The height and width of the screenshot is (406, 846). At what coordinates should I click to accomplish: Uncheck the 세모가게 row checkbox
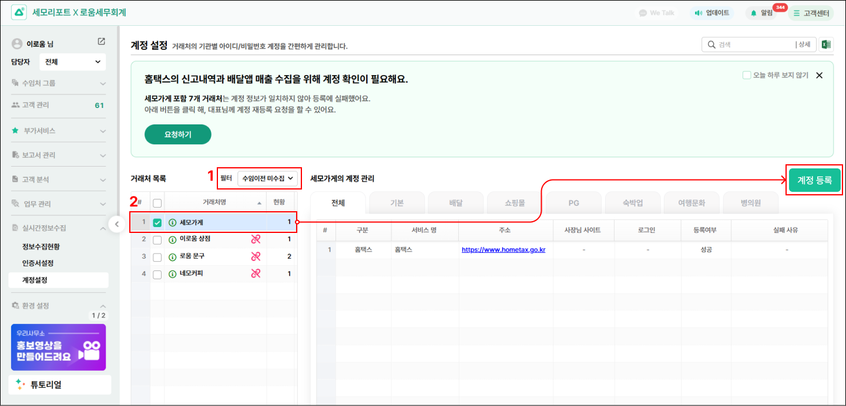tap(157, 223)
